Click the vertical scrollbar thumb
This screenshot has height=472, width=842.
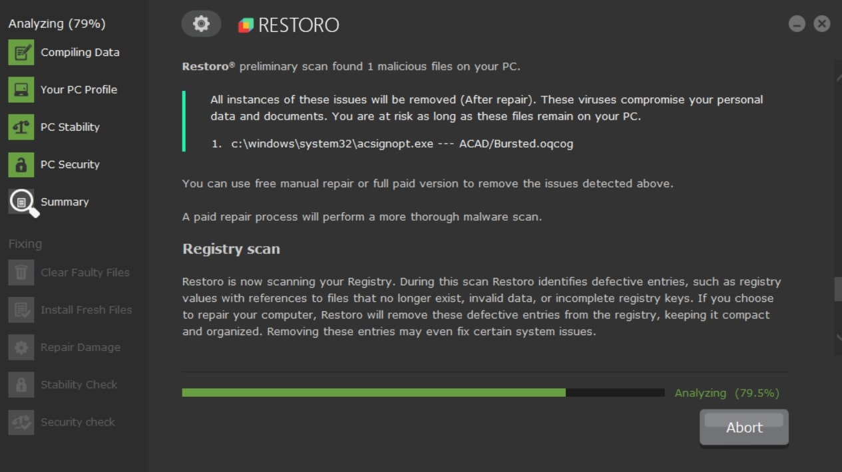838,290
